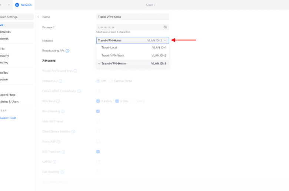289x191 pixels.
Task: Open Profiles settings in sidebar
Action: pyautogui.click(x=4, y=73)
